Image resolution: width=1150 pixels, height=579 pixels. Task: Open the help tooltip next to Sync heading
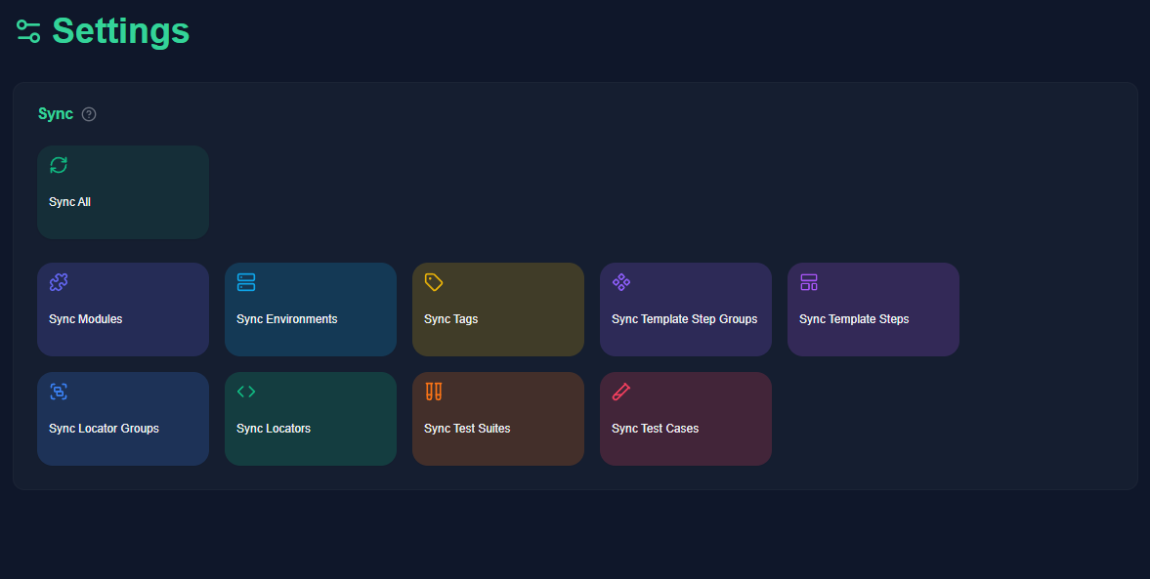(89, 114)
